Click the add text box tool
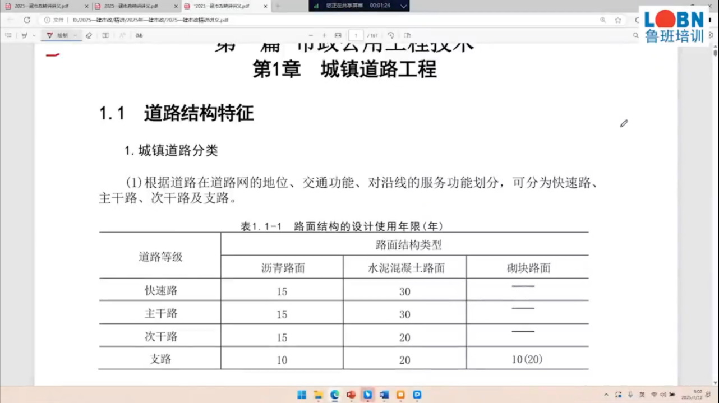Image resolution: width=719 pixels, height=403 pixels. (105, 35)
